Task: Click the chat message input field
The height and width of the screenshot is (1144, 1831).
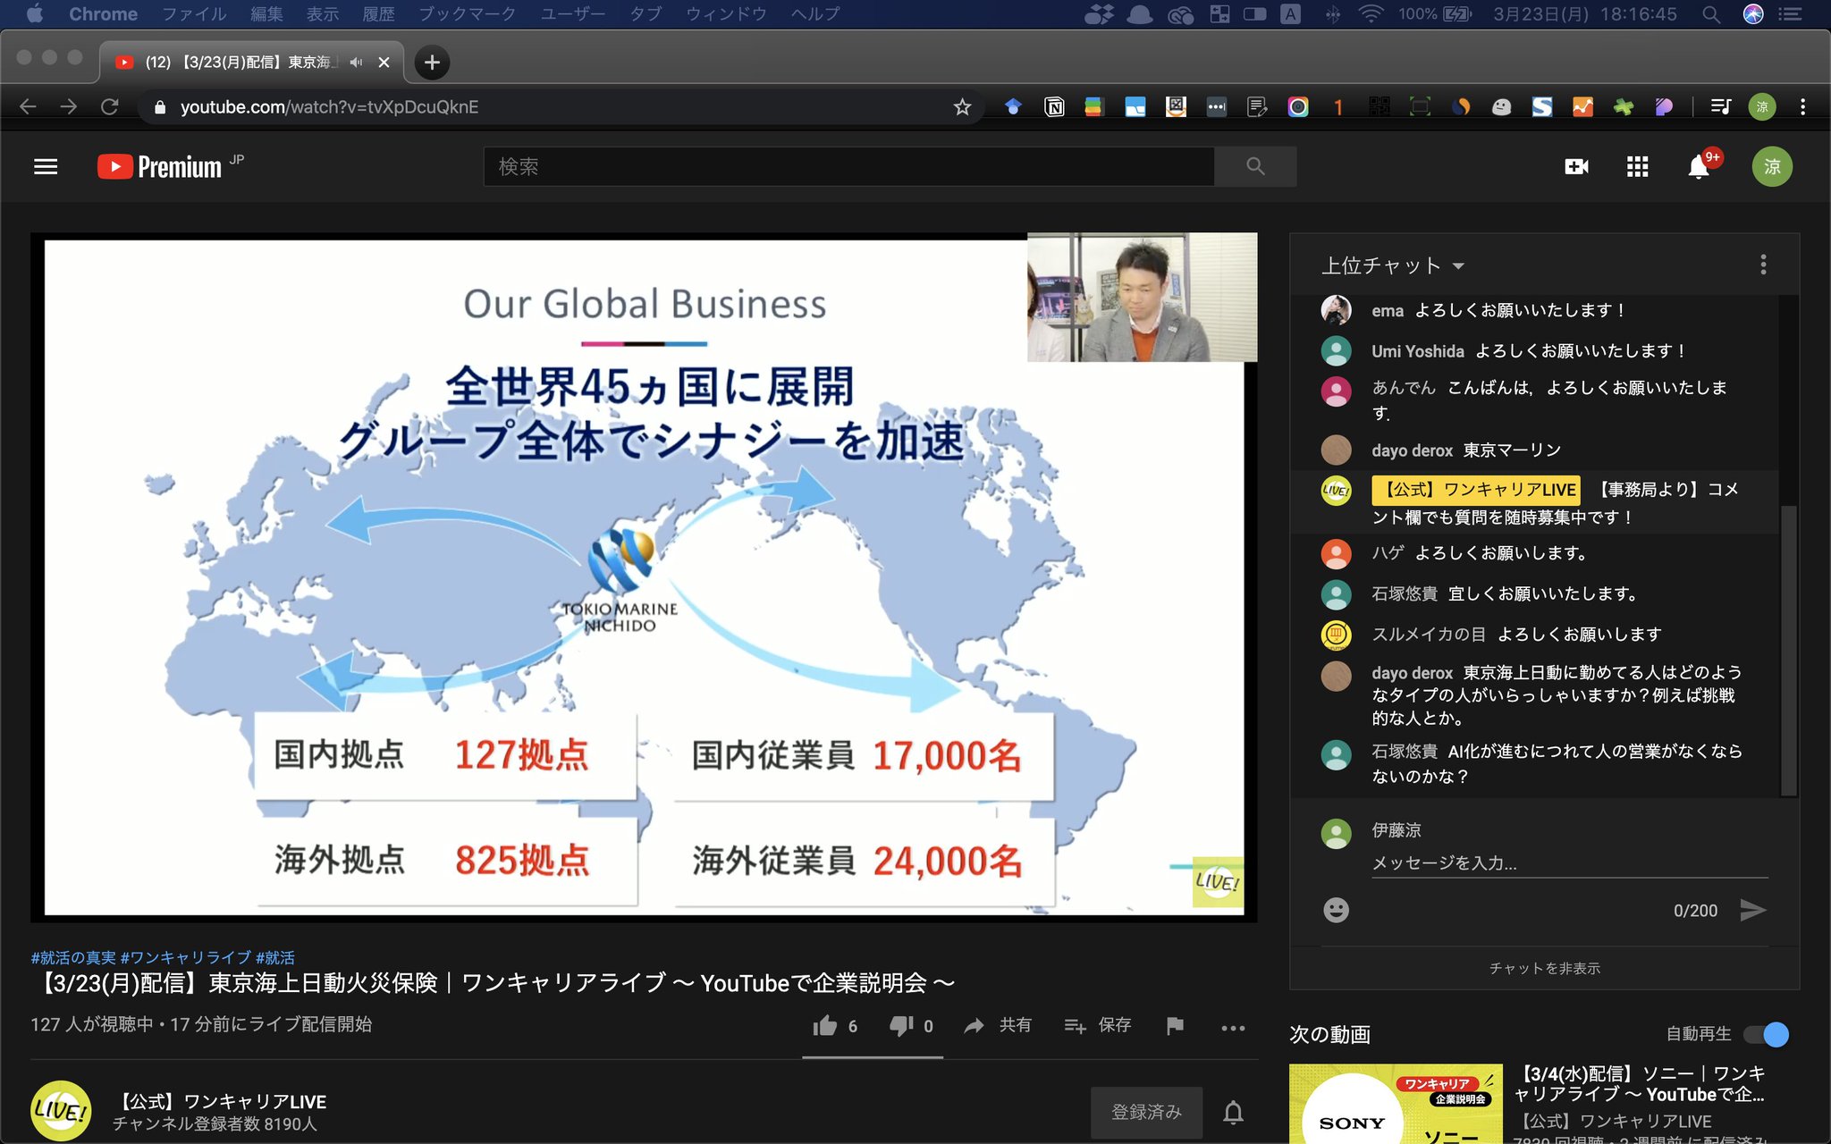Action: (x=1569, y=863)
